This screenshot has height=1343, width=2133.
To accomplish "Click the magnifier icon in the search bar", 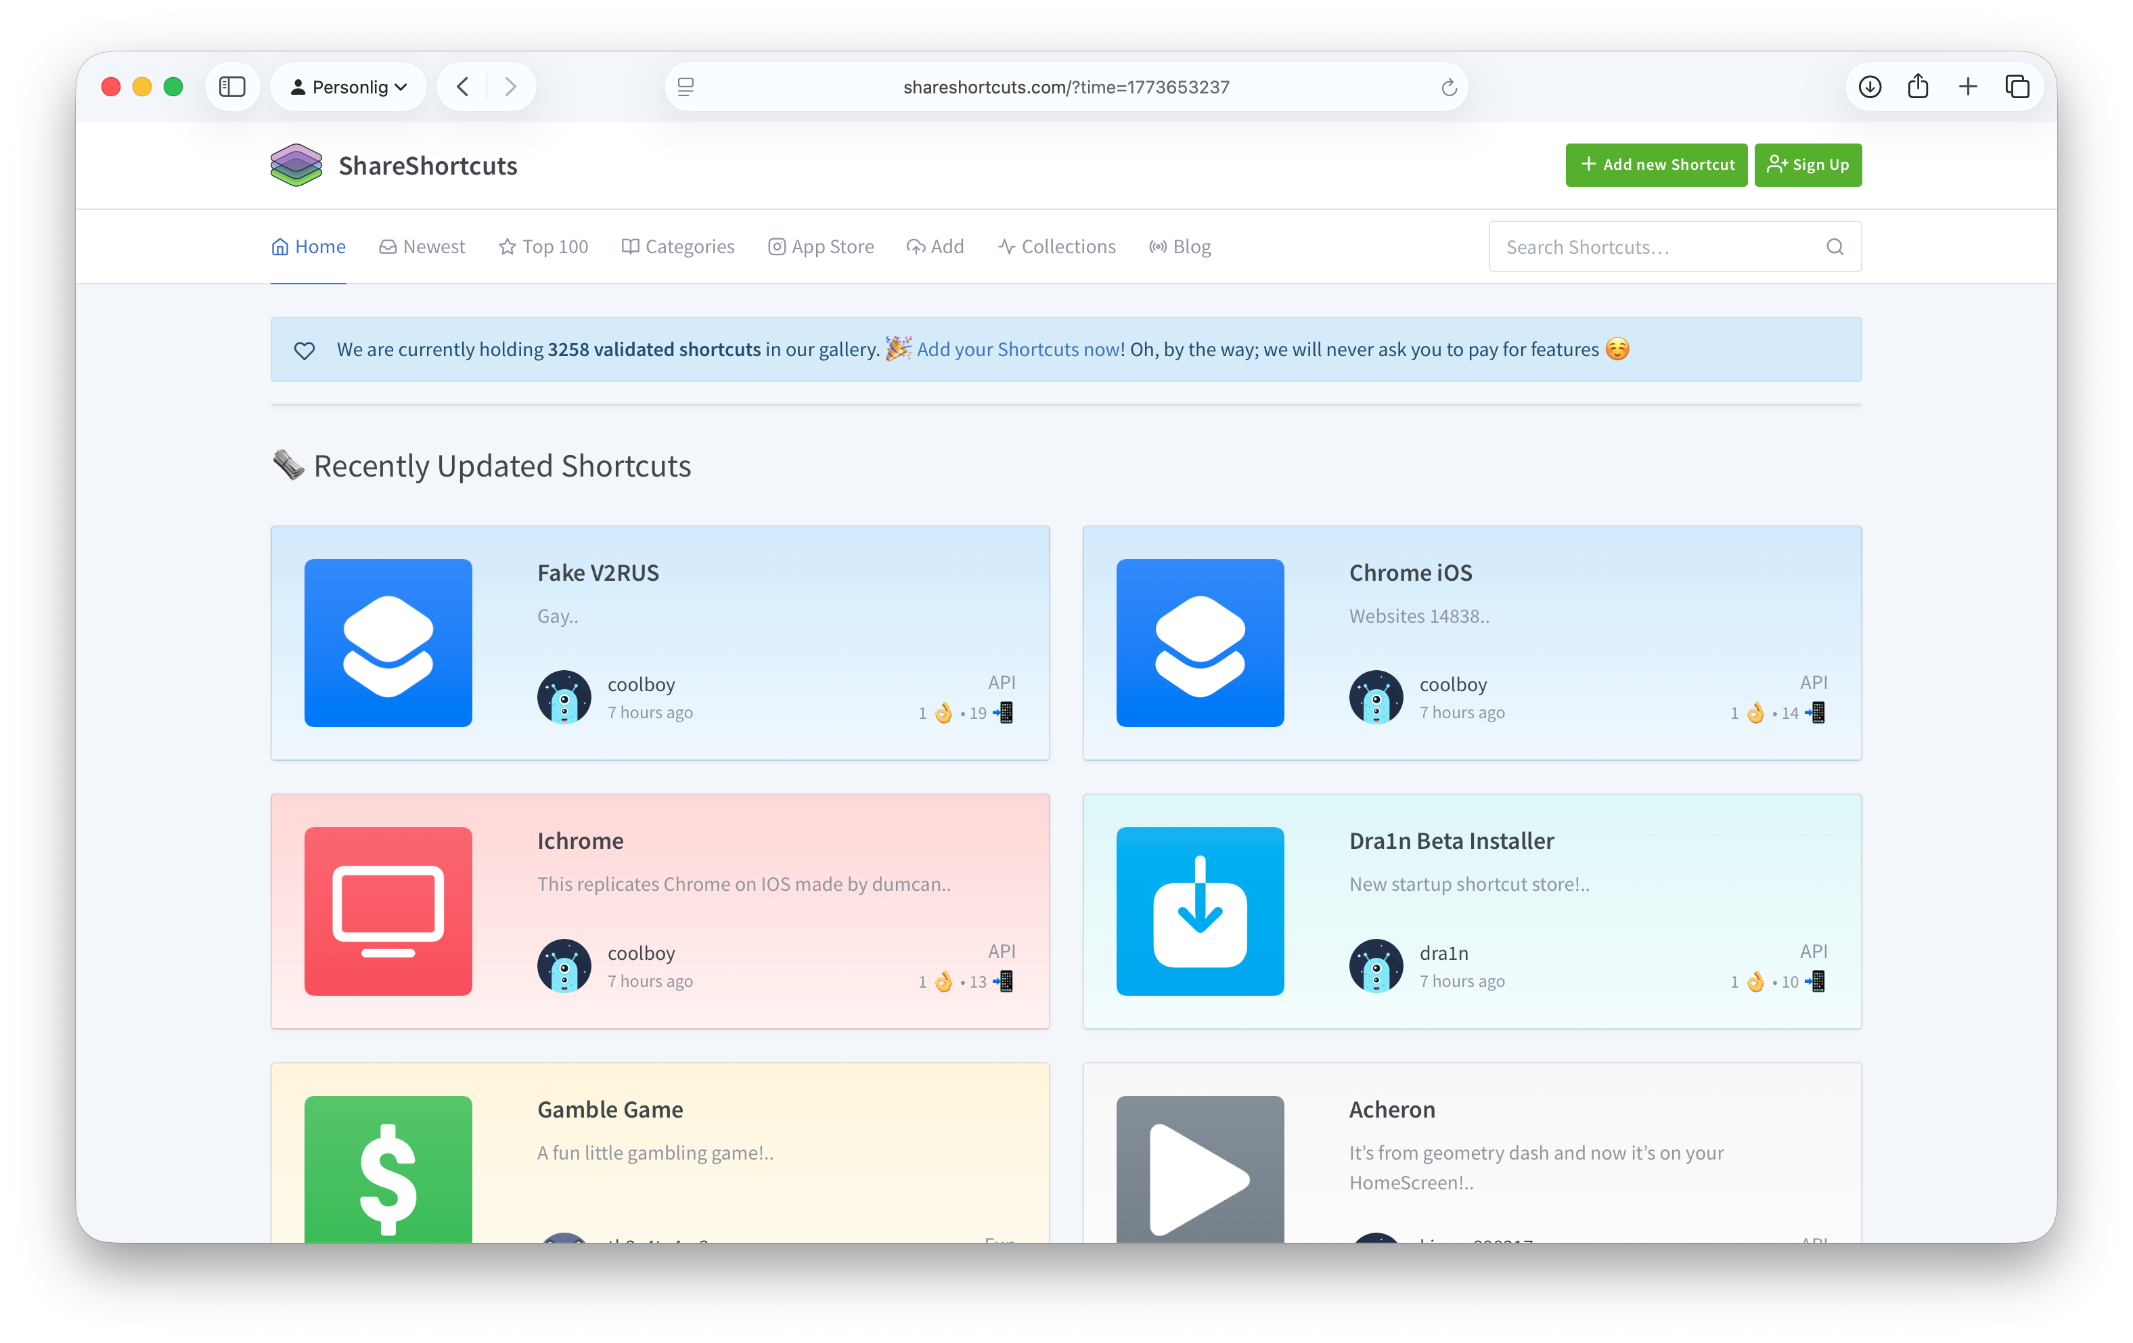I will tap(1835, 246).
